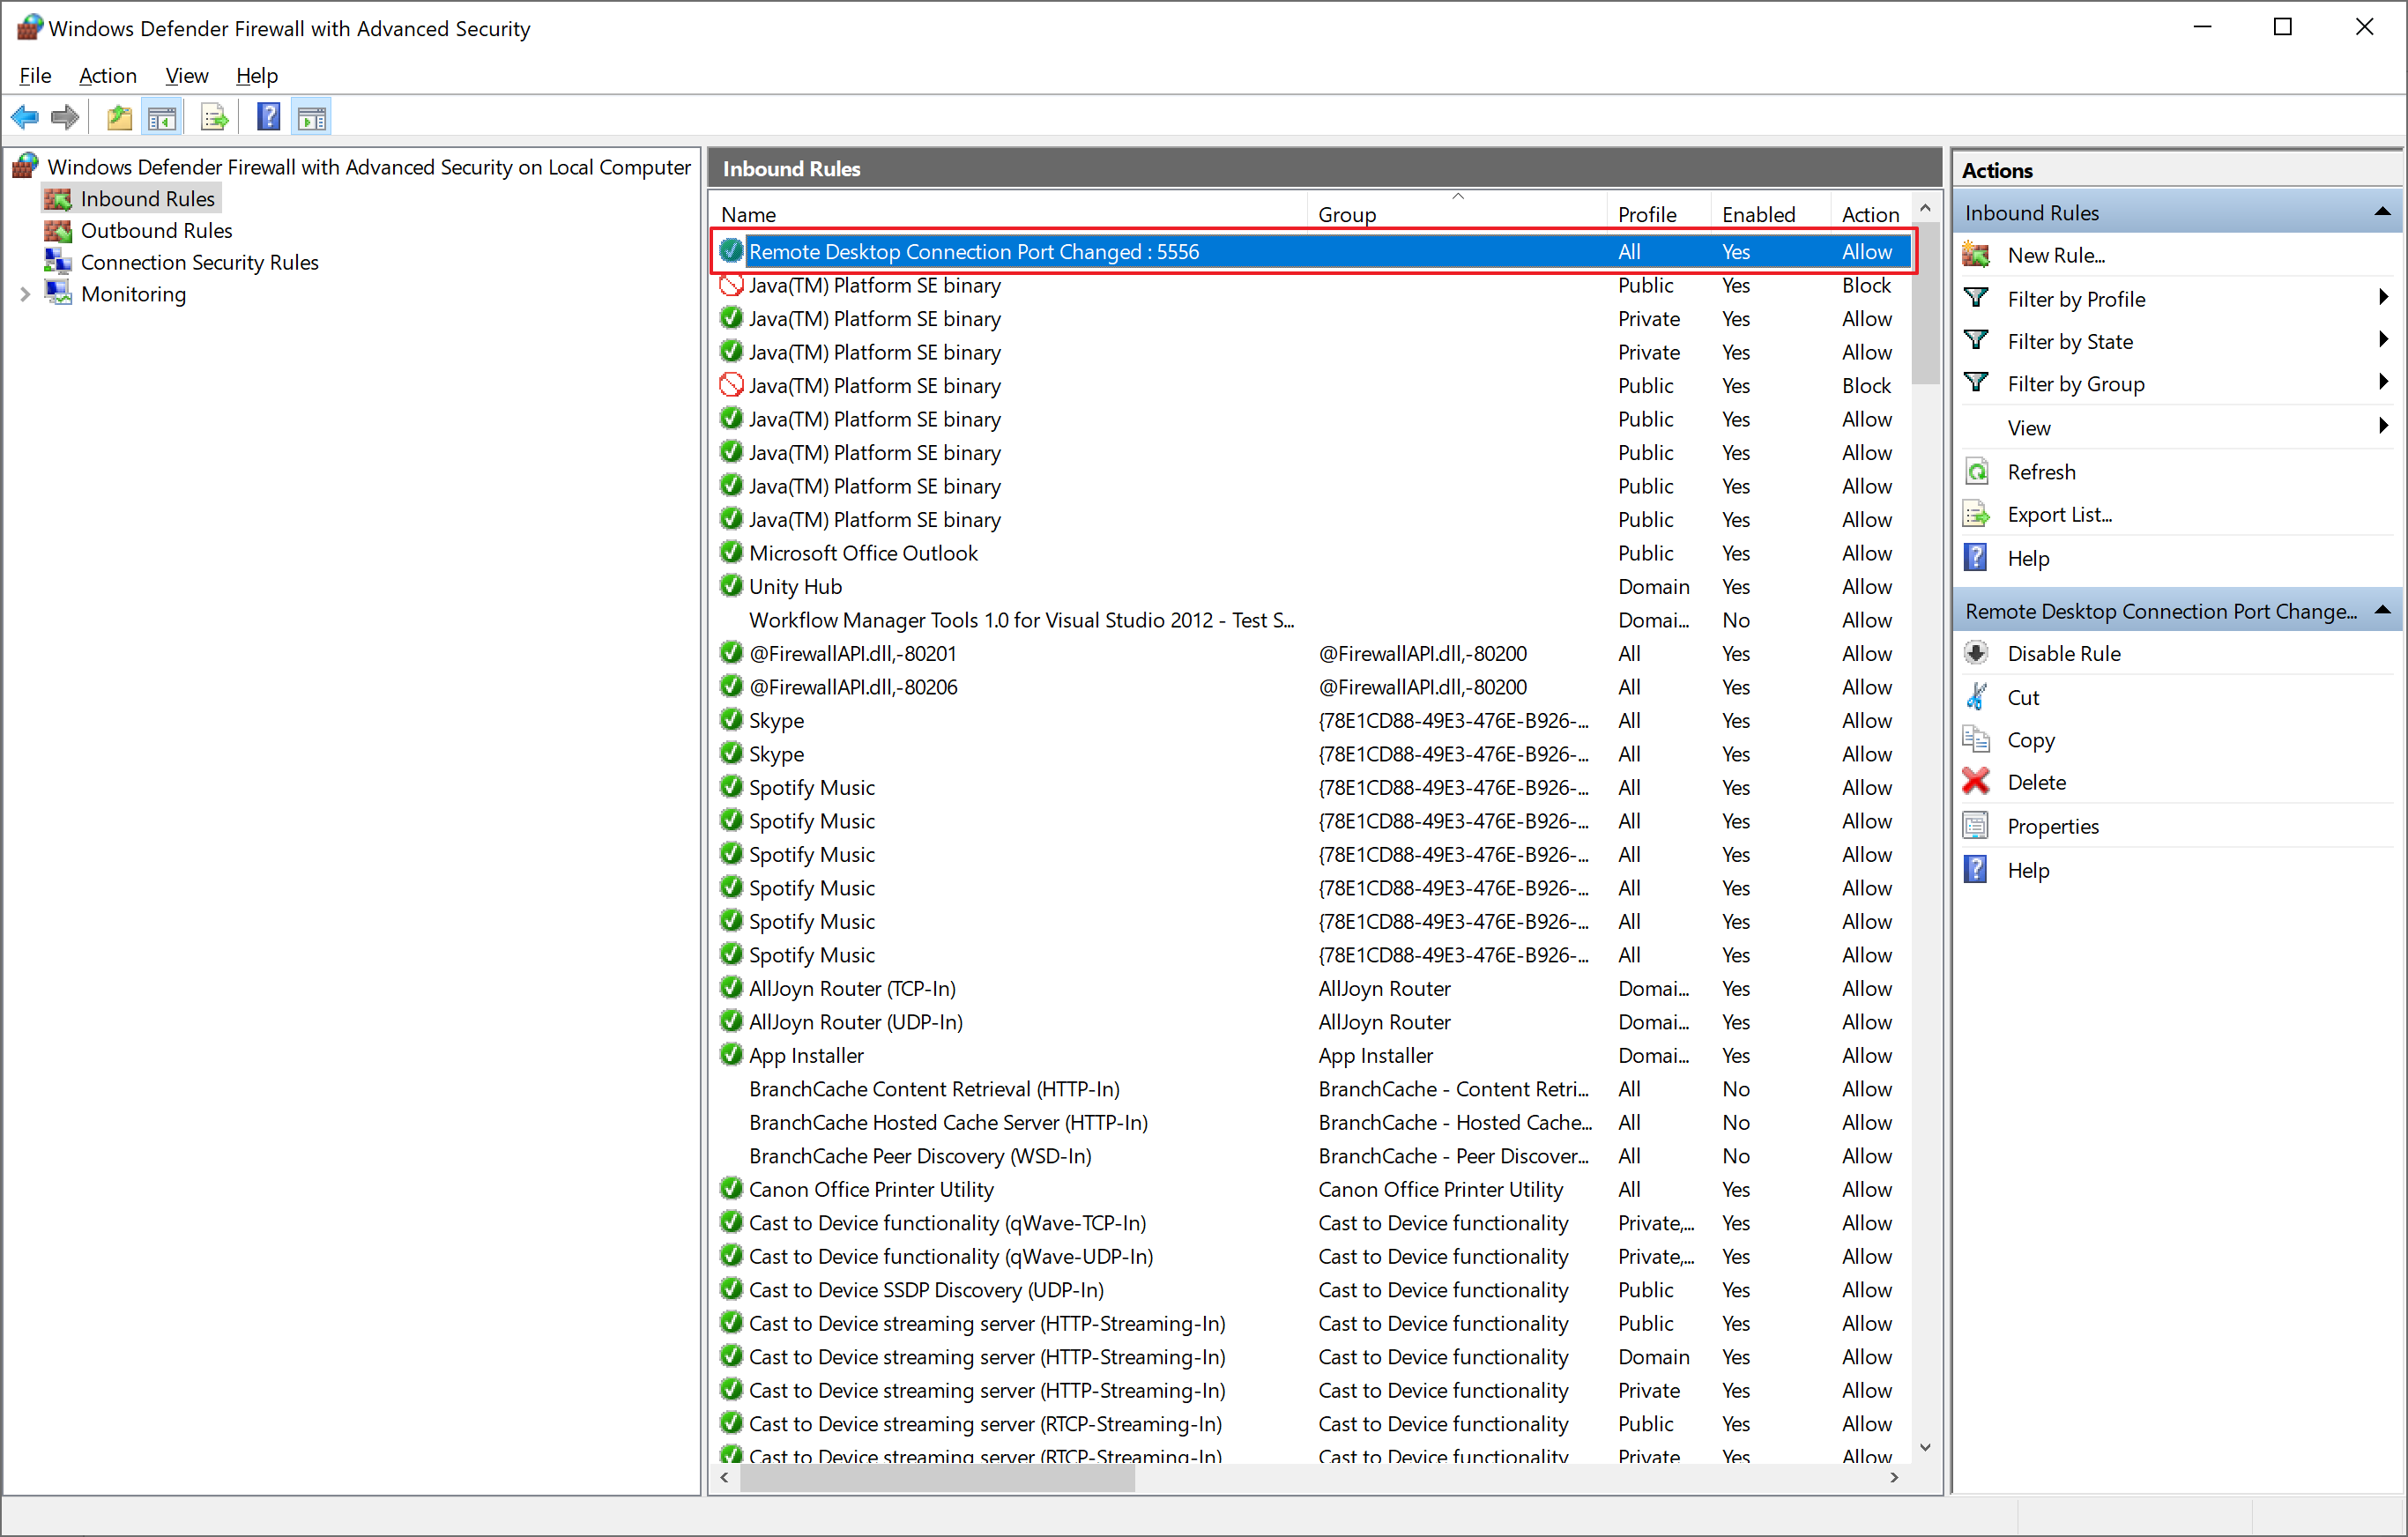Click the green Refresh icon in Actions
This screenshot has height=1537, width=2408.
[1976, 472]
